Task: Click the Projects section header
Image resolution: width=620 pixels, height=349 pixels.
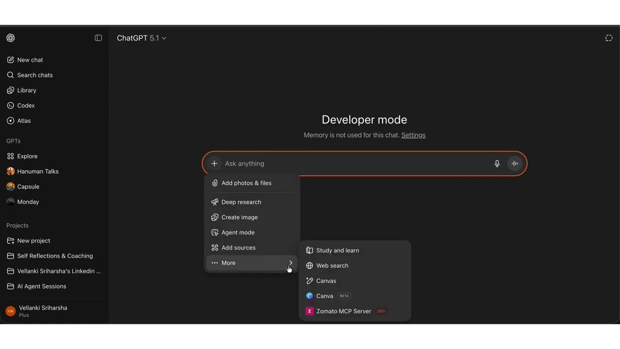Action: 17,225
